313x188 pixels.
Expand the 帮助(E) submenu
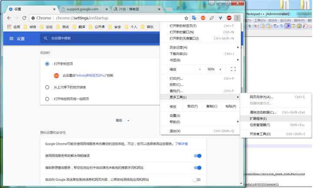pos(201,122)
